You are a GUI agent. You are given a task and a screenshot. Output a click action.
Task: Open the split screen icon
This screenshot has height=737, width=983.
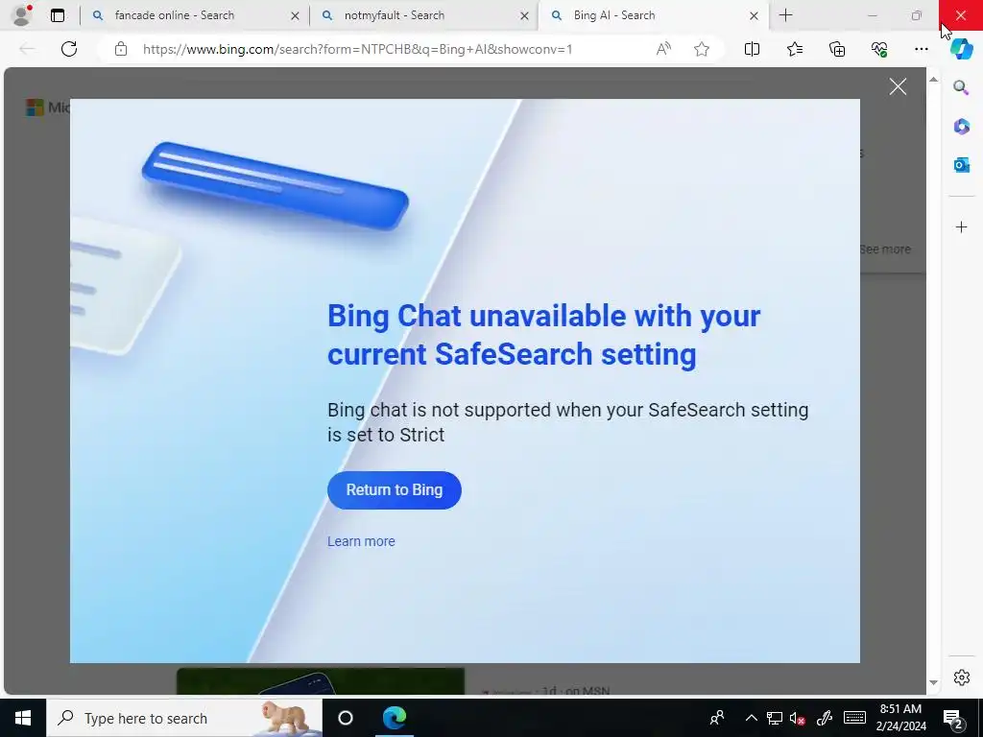point(752,49)
